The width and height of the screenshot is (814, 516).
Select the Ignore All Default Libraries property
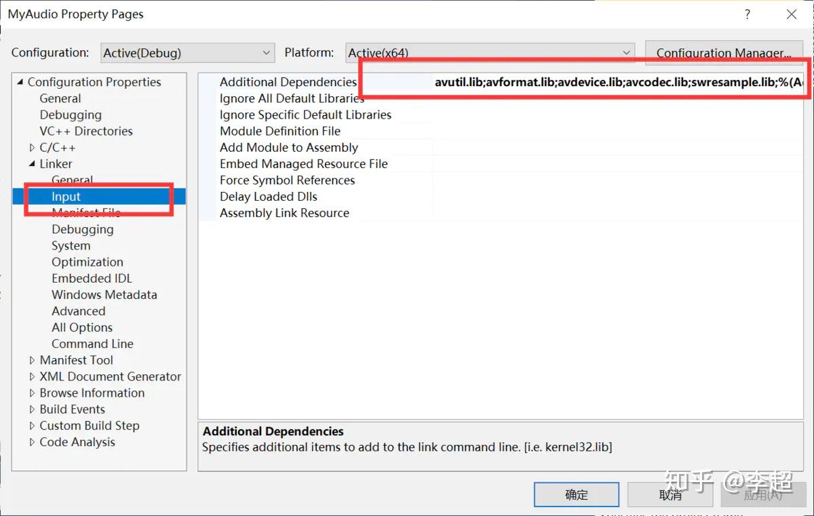[292, 98]
